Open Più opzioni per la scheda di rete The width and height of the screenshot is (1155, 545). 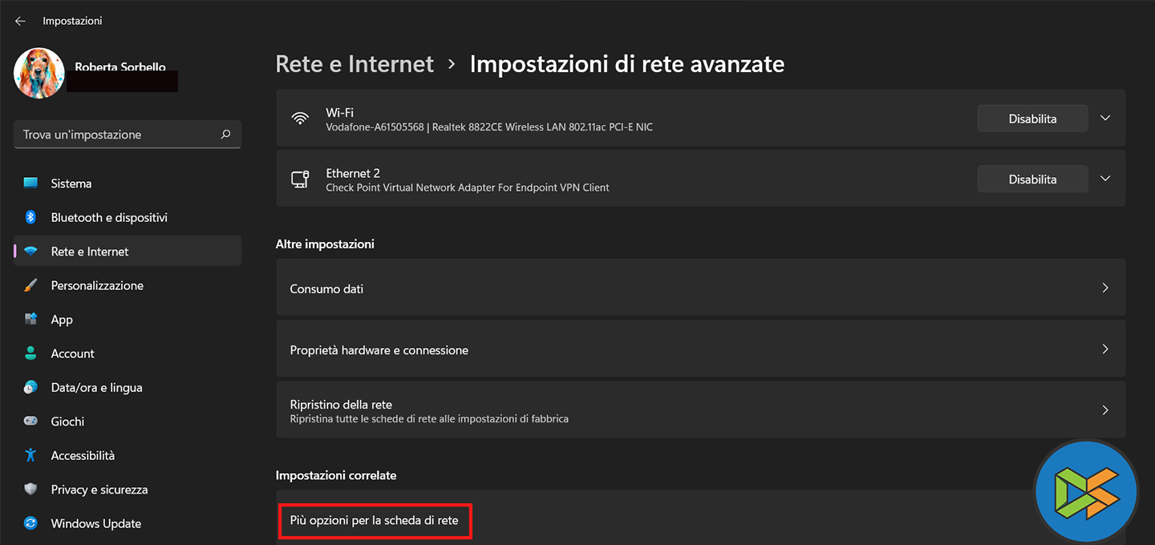point(375,521)
